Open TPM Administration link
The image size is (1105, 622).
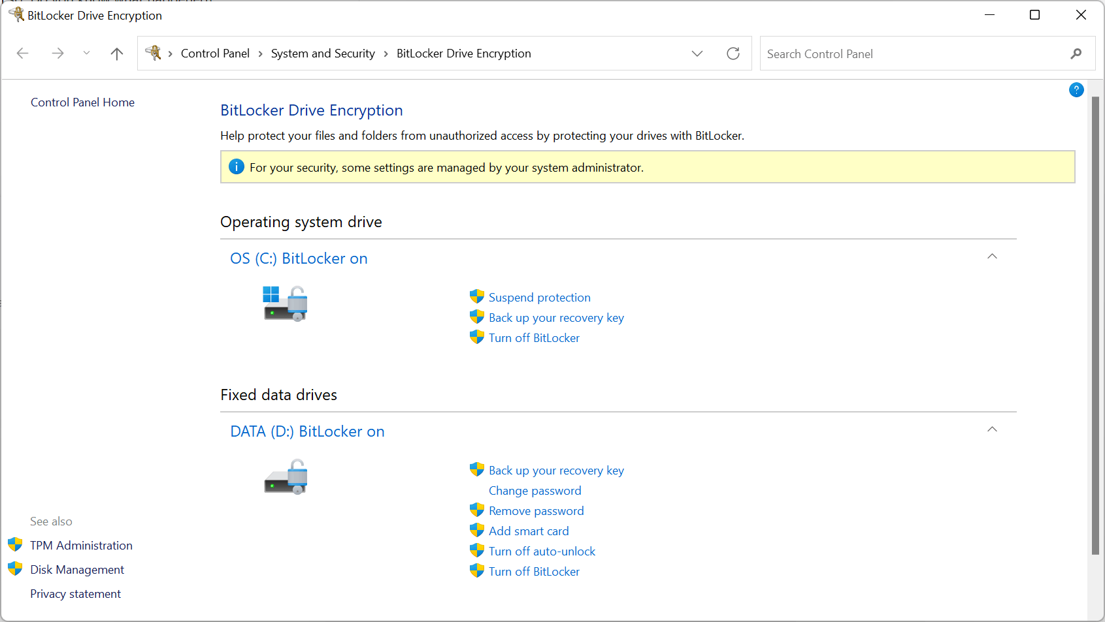81,546
